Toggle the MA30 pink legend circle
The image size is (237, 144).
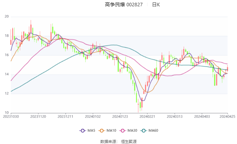point(123,130)
